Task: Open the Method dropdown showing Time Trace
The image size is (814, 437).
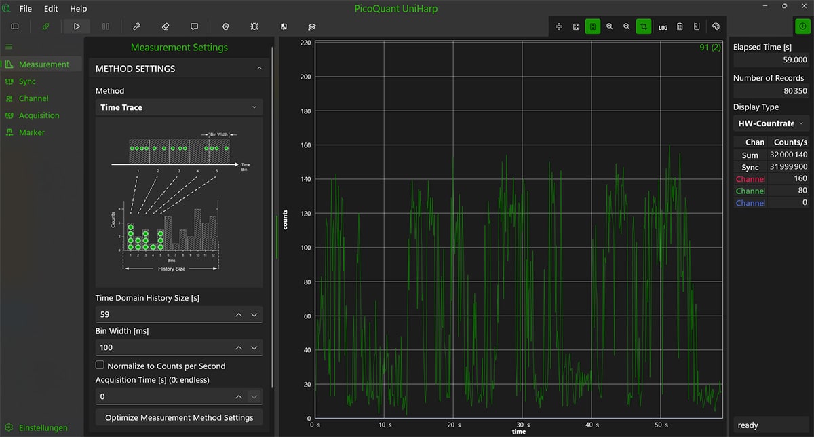Action: 178,107
